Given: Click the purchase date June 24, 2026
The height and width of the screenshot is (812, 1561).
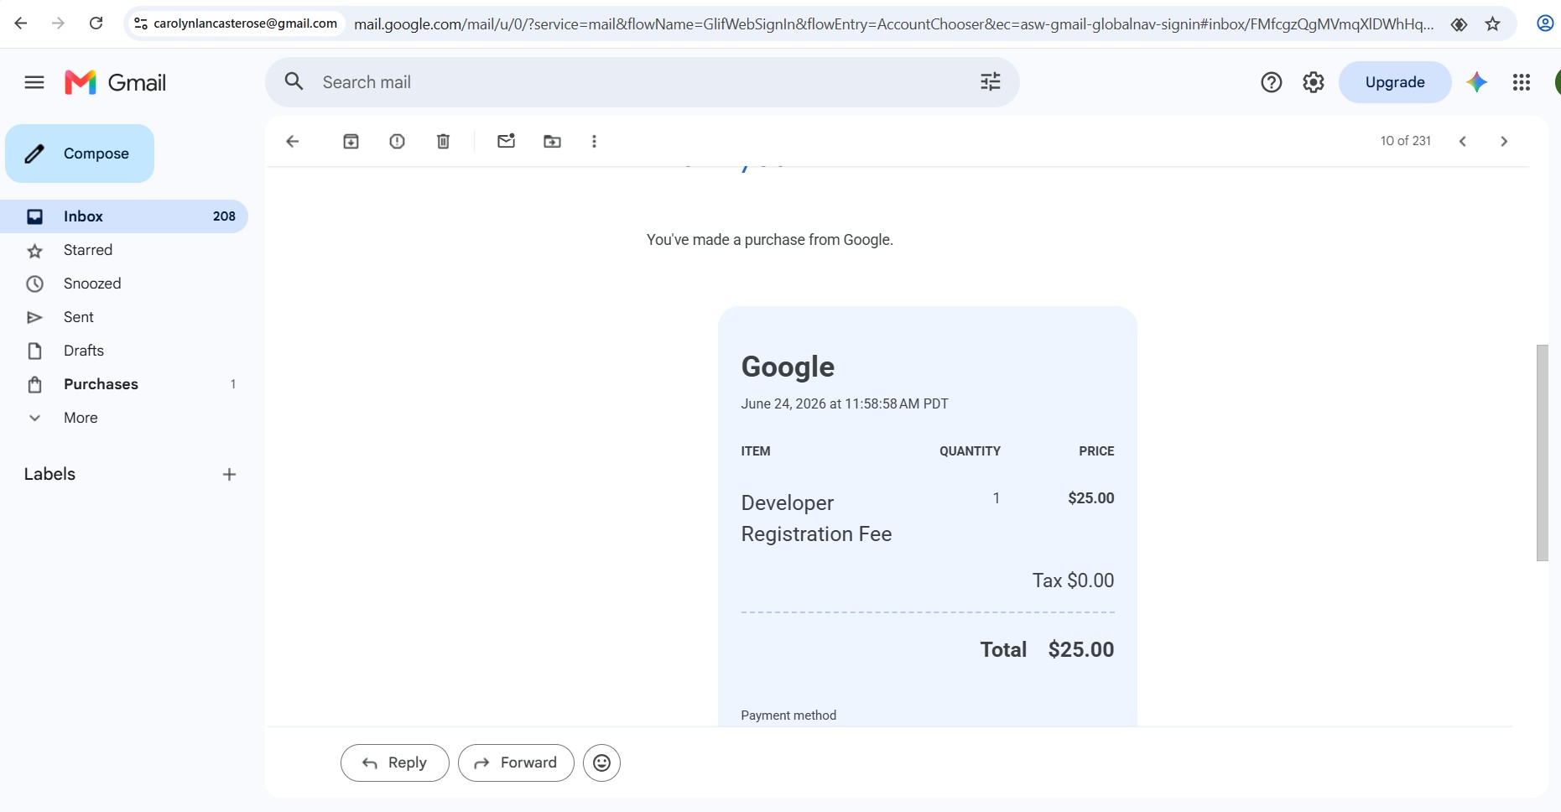Looking at the screenshot, I should (x=845, y=403).
